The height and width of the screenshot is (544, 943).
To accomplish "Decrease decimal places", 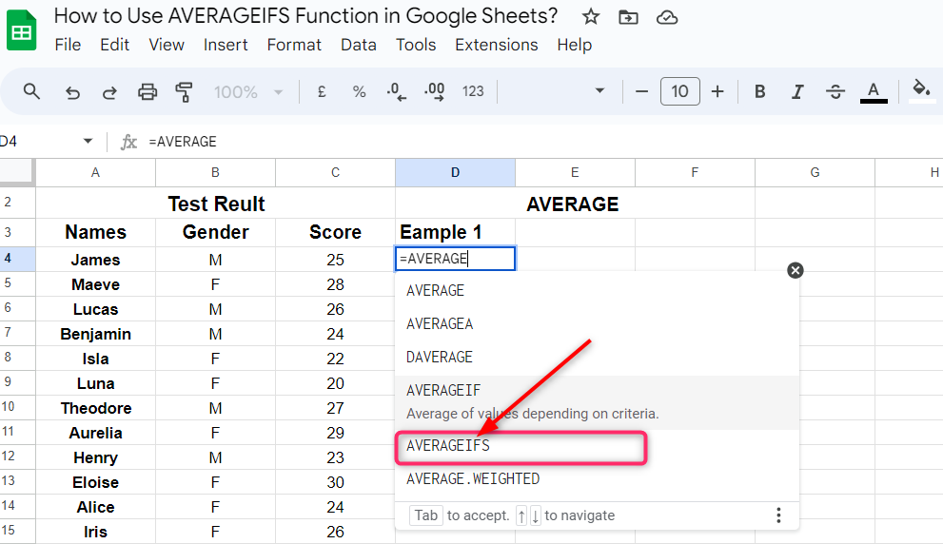I will click(396, 91).
